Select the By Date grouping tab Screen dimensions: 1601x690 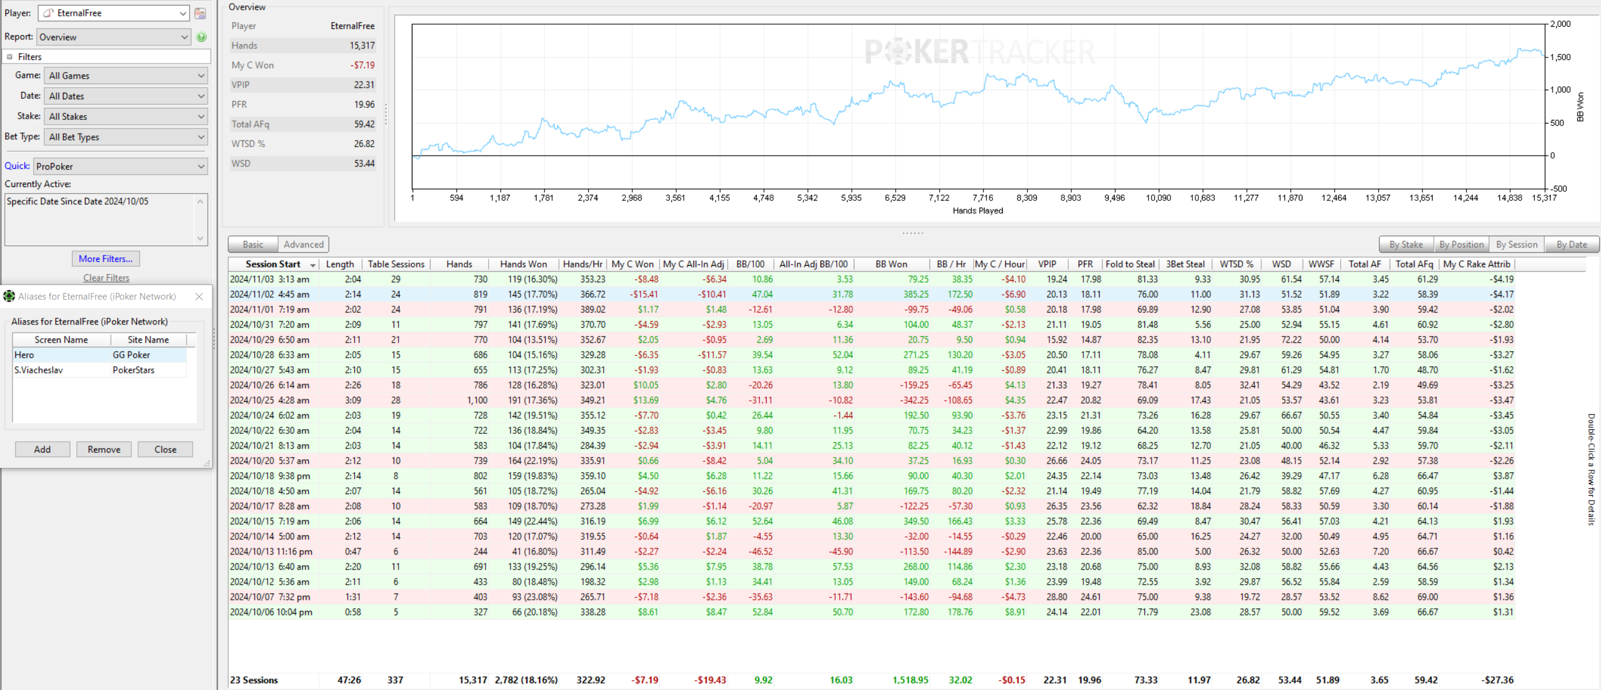[x=1572, y=245]
